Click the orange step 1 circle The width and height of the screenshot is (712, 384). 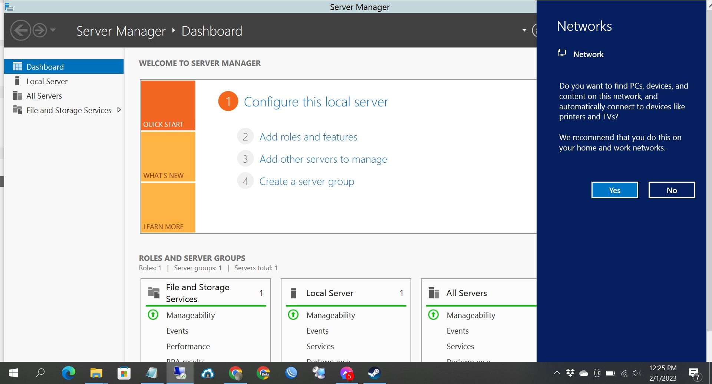(x=228, y=101)
